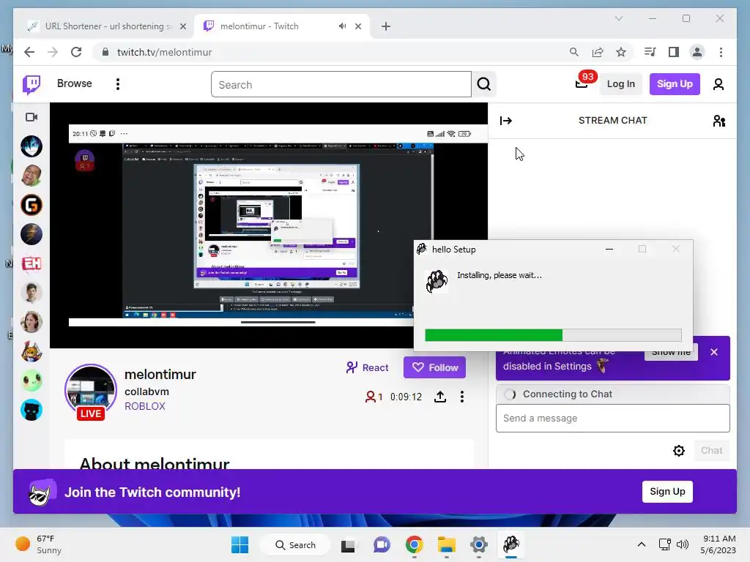Open the weather widget showing 67°F
750x562 pixels.
click(x=38, y=544)
